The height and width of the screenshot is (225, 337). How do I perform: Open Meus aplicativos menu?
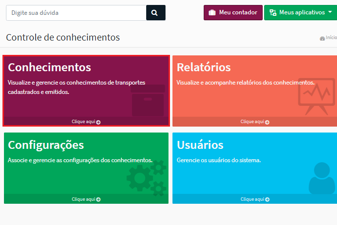click(300, 13)
